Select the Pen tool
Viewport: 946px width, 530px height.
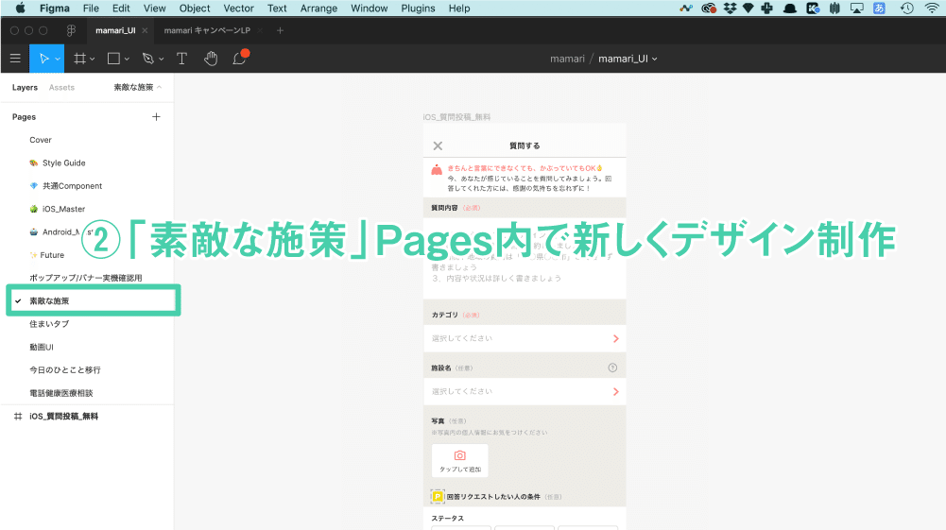pos(147,59)
